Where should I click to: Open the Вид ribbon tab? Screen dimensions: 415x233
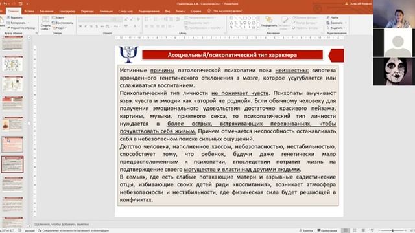[x=167, y=11]
